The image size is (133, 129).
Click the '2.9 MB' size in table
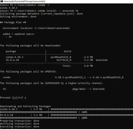88,57
